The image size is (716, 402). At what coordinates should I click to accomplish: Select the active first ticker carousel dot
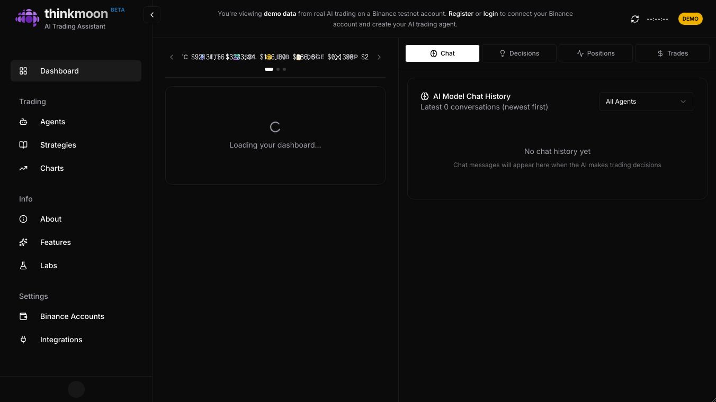click(269, 69)
